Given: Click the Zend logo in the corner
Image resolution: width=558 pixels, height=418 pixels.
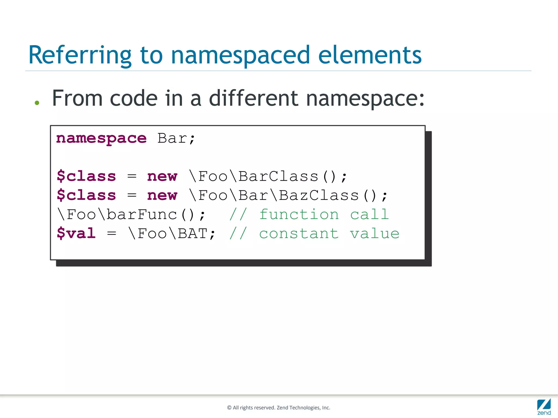Looking at the screenshot, I should [544, 407].
